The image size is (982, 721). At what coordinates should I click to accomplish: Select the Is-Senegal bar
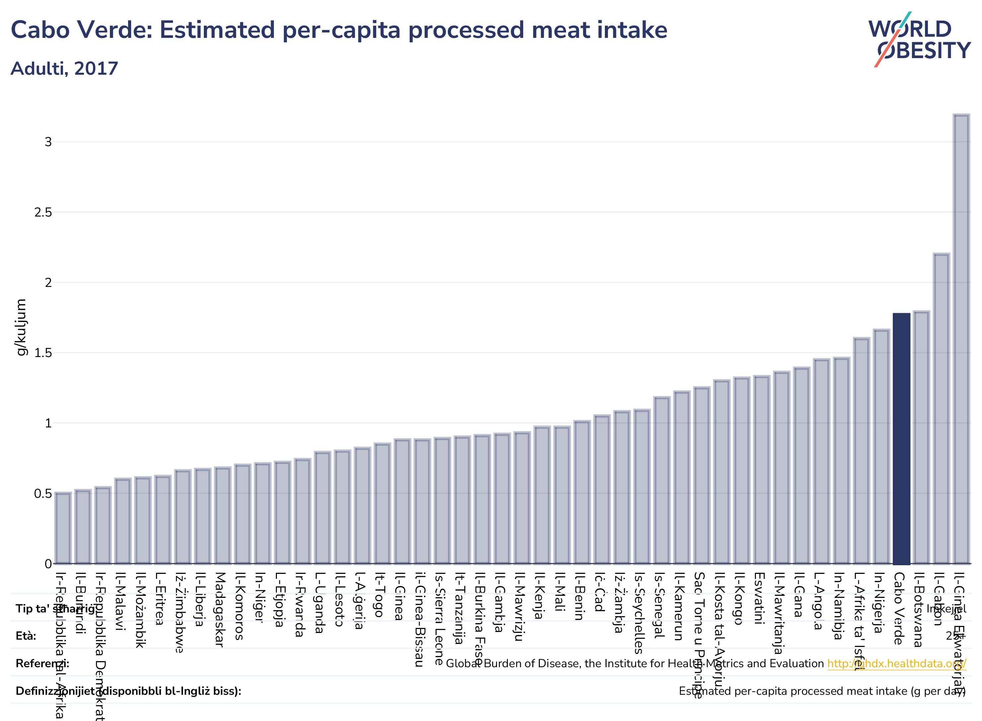click(662, 480)
